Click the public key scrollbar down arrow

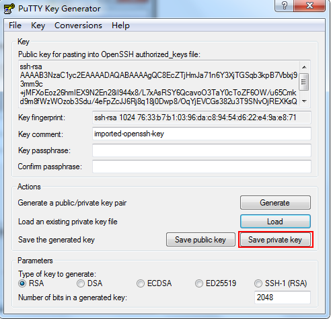pyautogui.click(x=304, y=101)
